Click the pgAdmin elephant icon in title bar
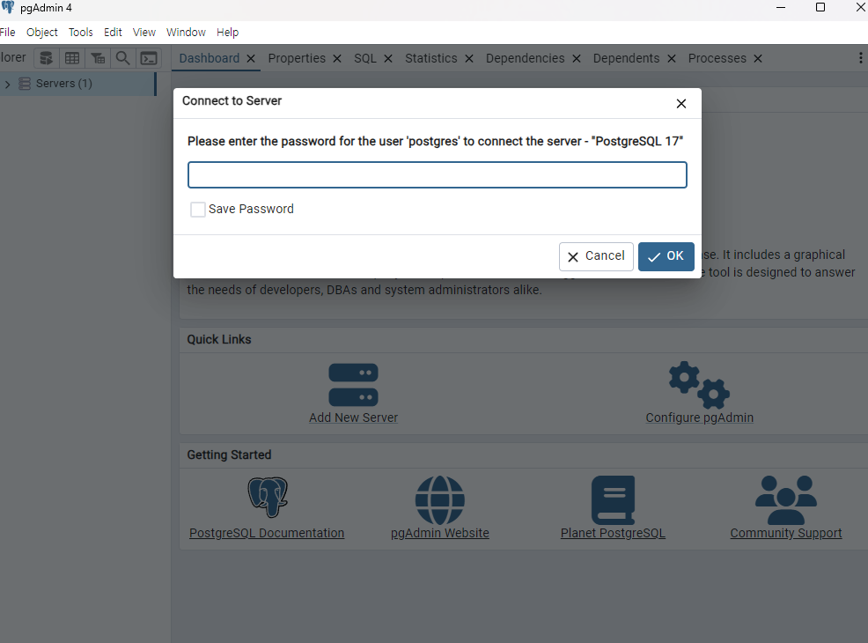Screen dimensions: 868x643 7,7
